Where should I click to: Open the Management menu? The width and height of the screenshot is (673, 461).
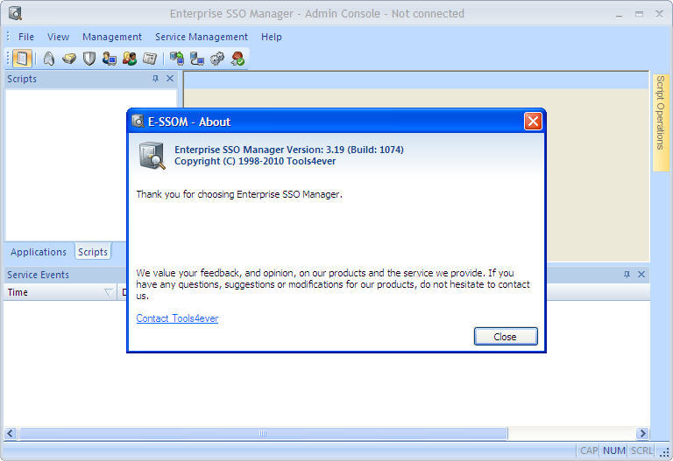point(111,37)
